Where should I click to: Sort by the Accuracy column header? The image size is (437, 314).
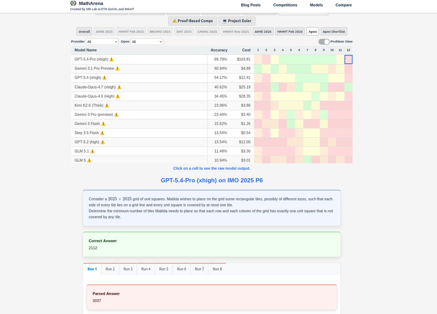pyautogui.click(x=219, y=50)
